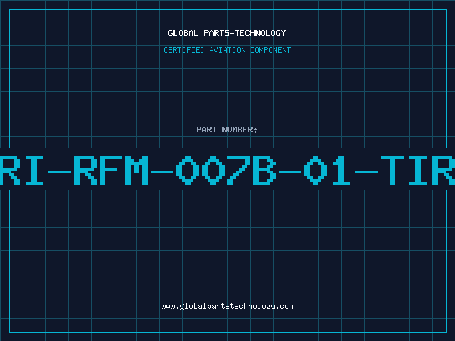Screen dimensions: 455x341
Task: Click the PART NUMBER: label
Action: (227, 130)
